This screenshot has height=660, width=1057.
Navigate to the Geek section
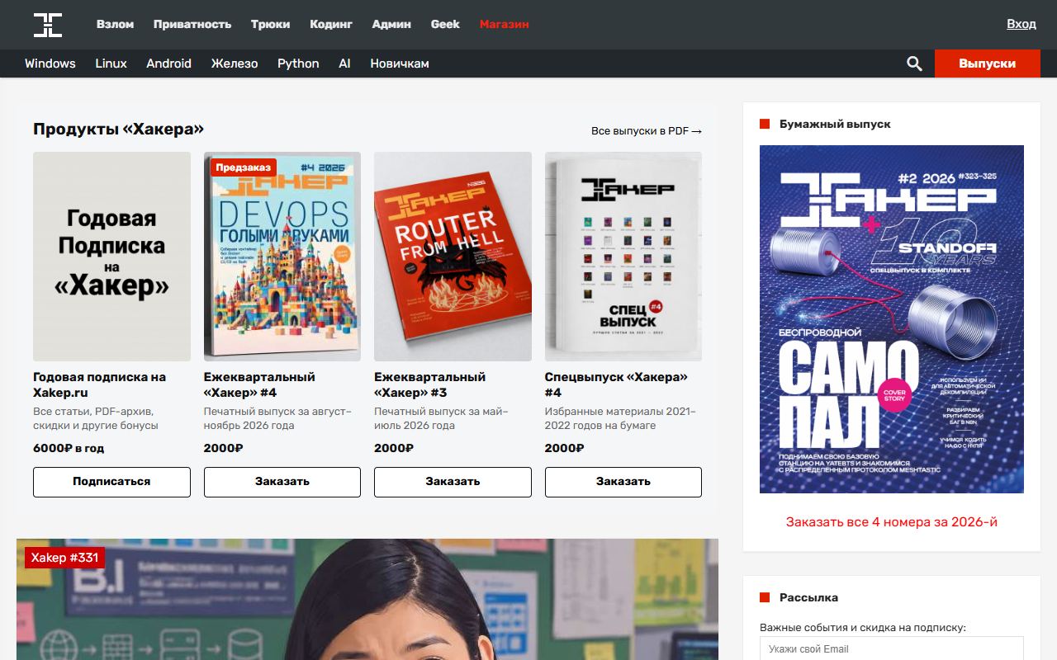[445, 24]
